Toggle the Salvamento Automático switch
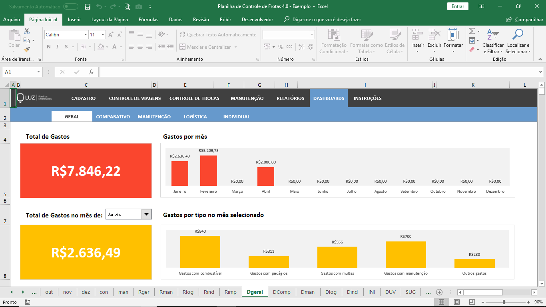The height and width of the screenshot is (307, 546). tap(71, 6)
